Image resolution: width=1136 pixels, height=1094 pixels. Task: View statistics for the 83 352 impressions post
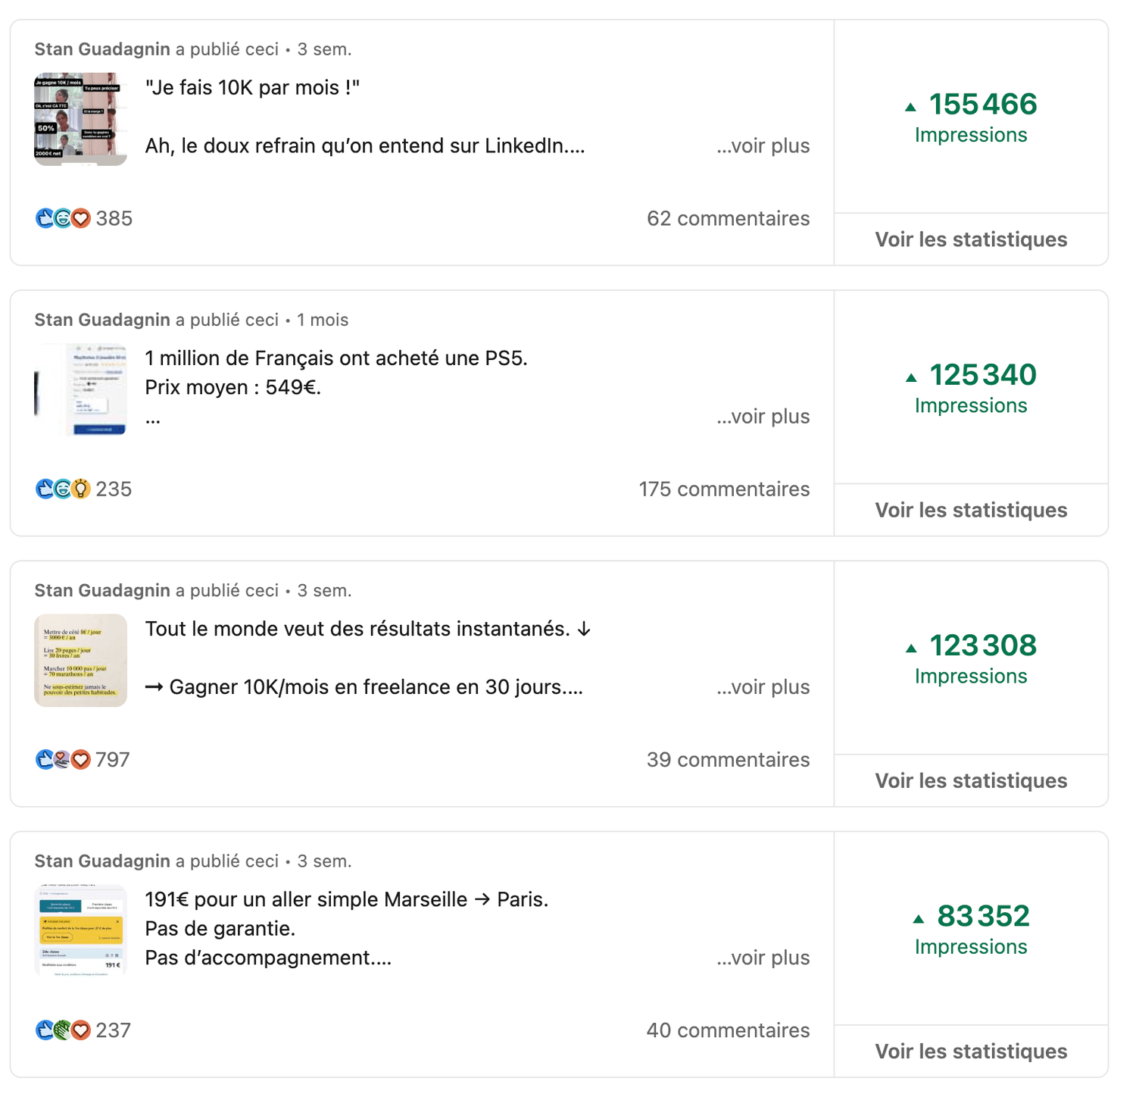coord(971,1052)
